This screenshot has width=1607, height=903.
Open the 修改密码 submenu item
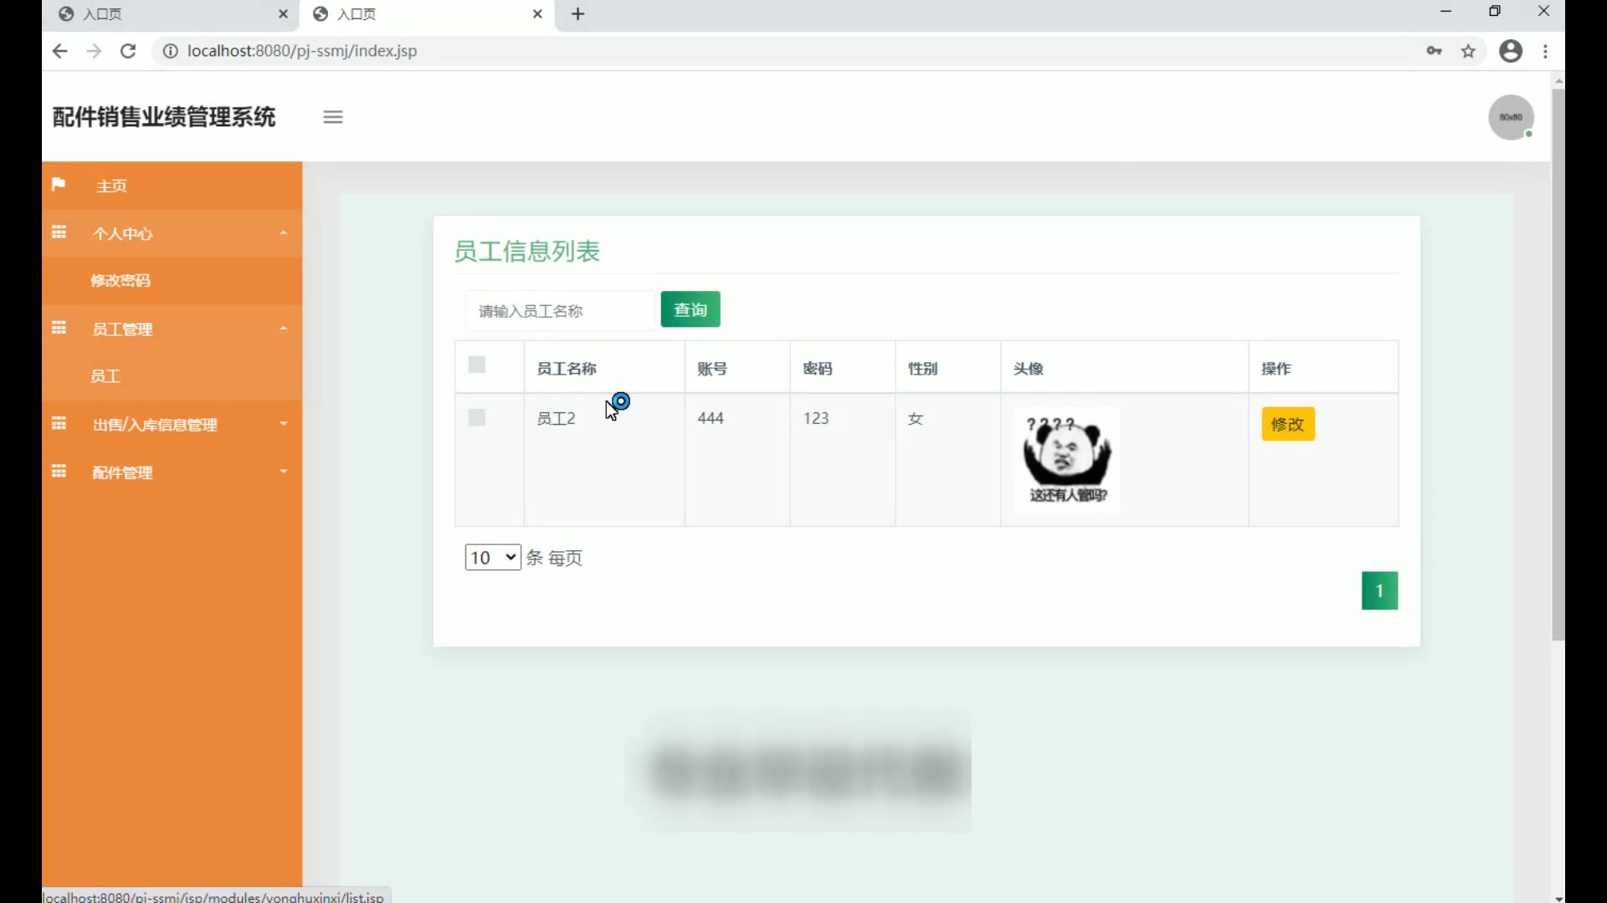pyautogui.click(x=121, y=281)
